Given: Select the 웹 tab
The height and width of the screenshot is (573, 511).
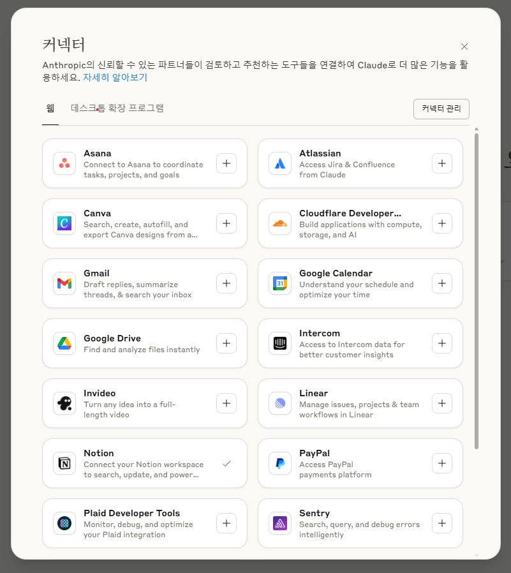Looking at the screenshot, I should coord(50,108).
